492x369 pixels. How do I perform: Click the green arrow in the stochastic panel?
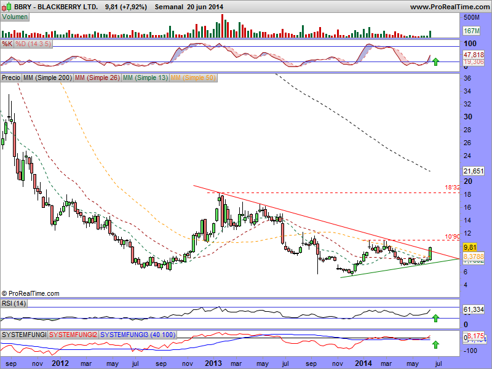tap(435, 62)
